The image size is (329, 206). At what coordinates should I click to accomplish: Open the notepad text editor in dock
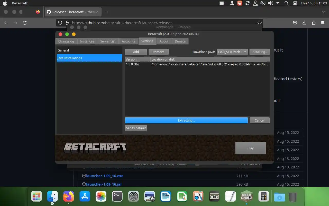point(231,196)
